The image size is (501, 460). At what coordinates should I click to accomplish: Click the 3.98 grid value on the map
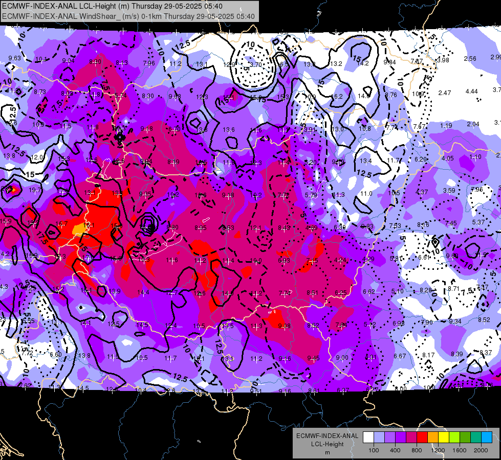443,60
